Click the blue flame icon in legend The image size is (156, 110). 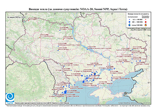point(130,25)
